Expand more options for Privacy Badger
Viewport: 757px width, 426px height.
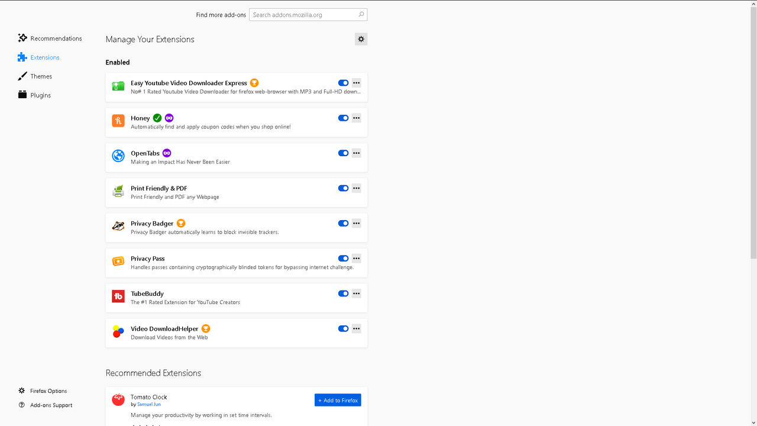click(x=356, y=223)
